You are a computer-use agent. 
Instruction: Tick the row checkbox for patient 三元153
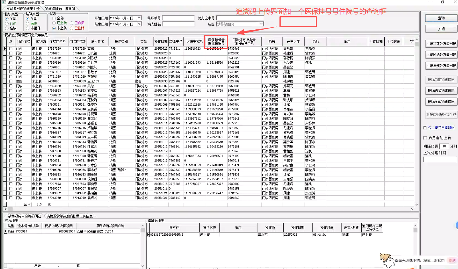[11, 81]
